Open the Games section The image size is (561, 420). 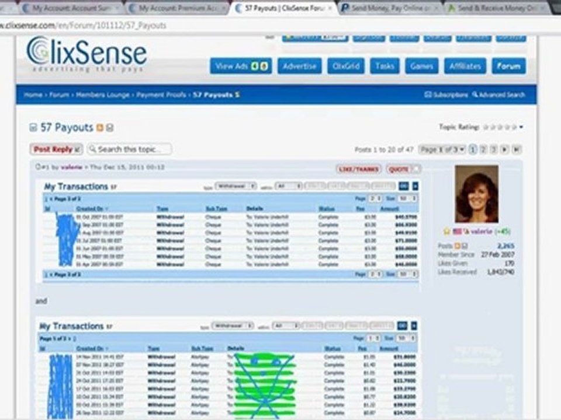point(421,66)
